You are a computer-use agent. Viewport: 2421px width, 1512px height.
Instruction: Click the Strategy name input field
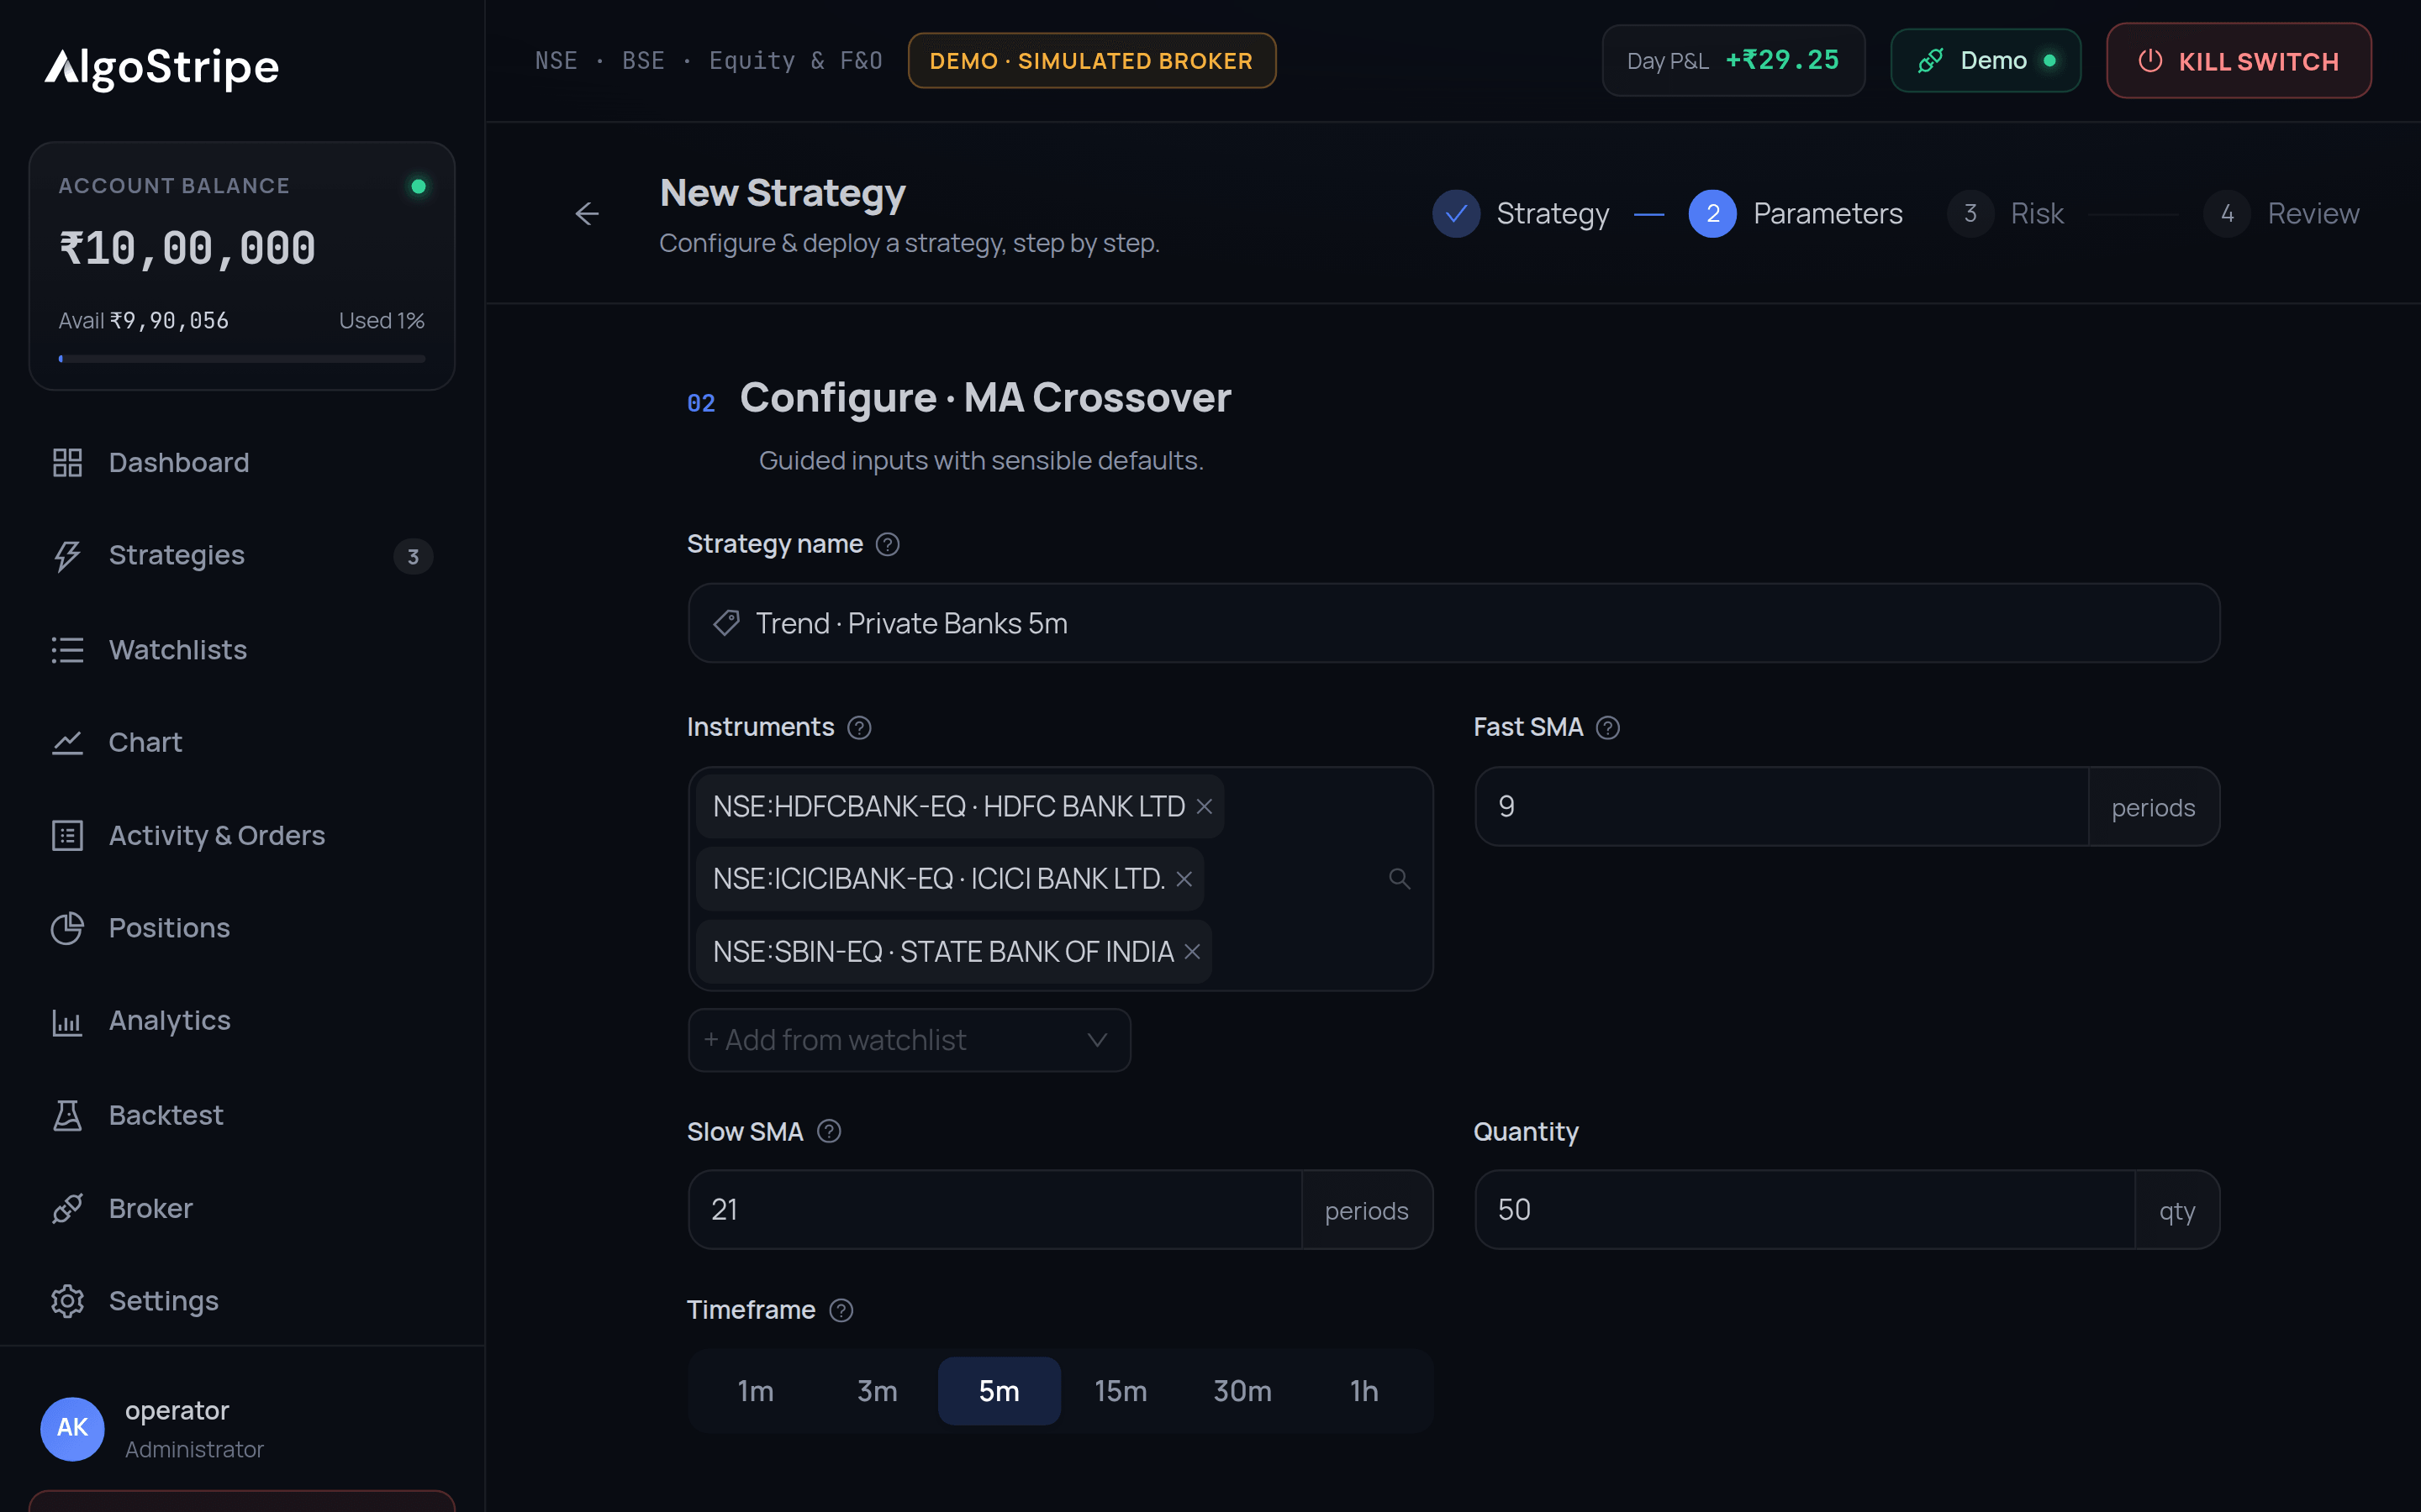[x=1453, y=623]
